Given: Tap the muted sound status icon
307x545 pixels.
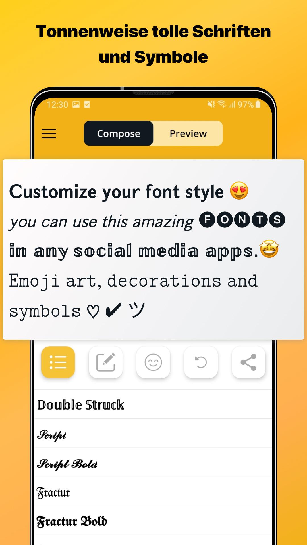Looking at the screenshot, I should [211, 104].
